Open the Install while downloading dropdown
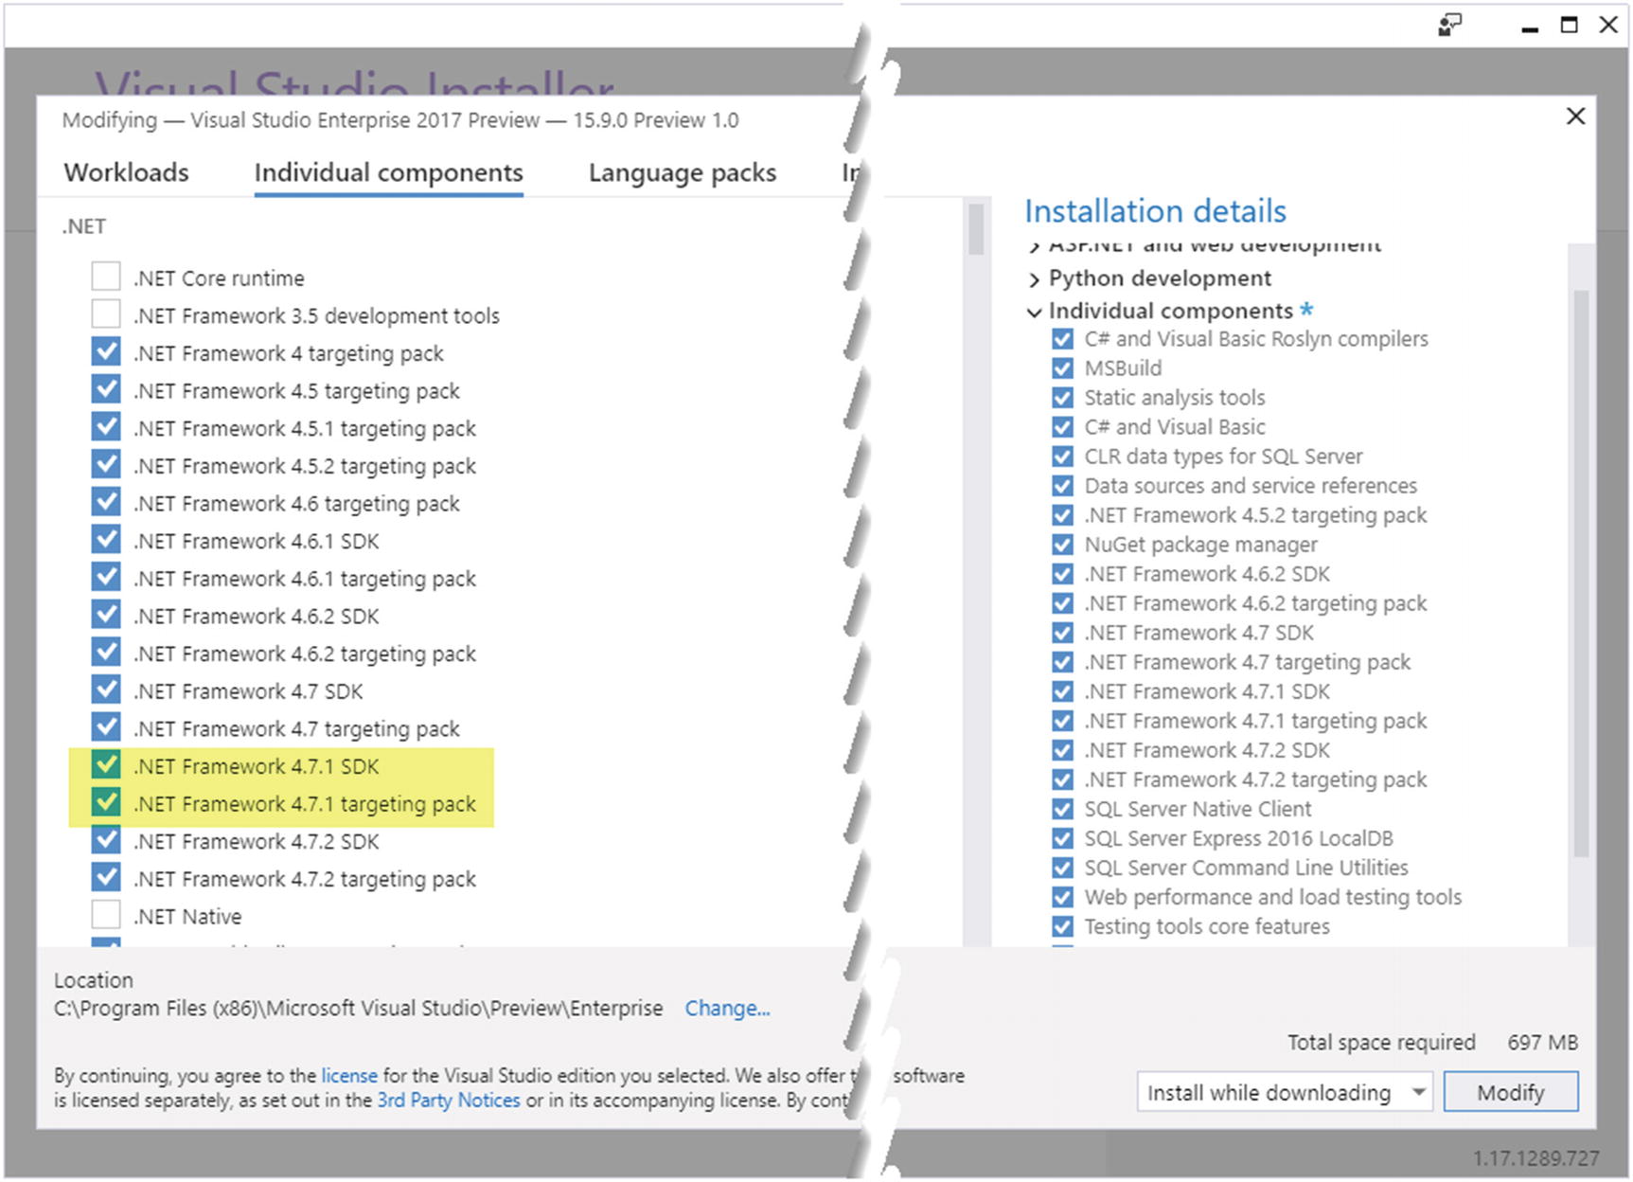1633x1182 pixels. click(1285, 1092)
